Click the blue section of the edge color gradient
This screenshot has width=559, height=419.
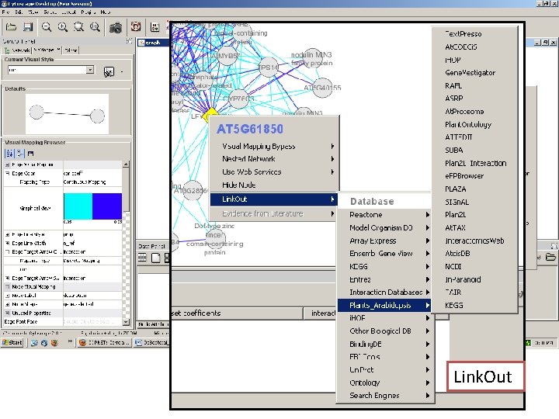[x=107, y=206]
